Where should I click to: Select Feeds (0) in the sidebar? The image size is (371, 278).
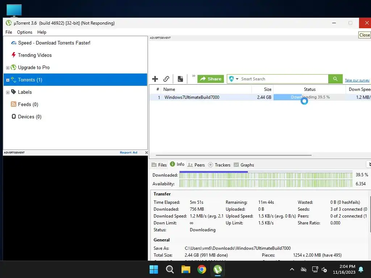28,104
